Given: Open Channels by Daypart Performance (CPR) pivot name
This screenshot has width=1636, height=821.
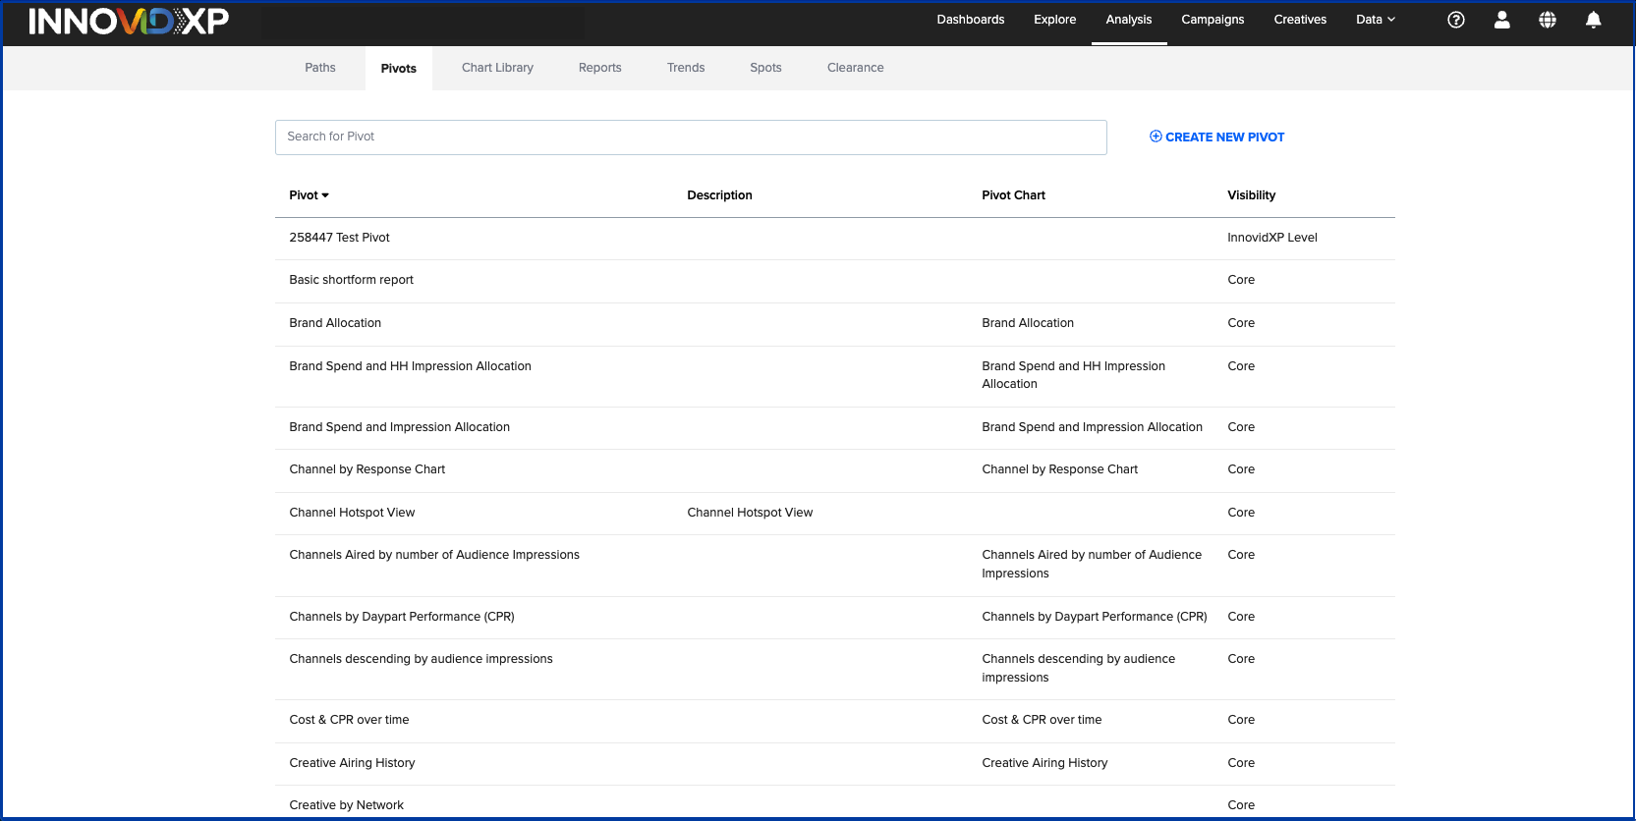Looking at the screenshot, I should pyautogui.click(x=402, y=617).
